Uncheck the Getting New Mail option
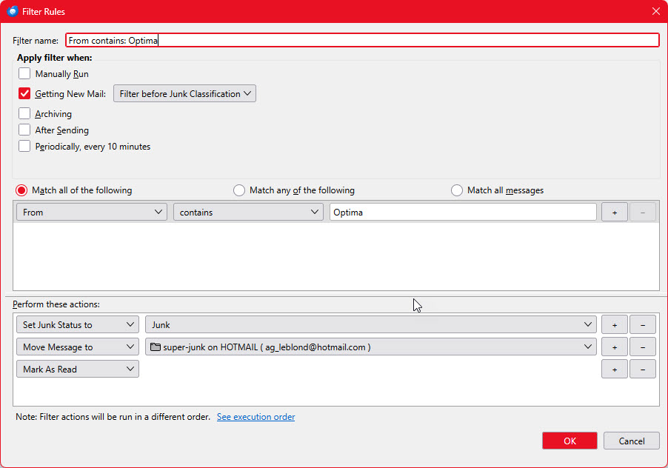The width and height of the screenshot is (668, 468). click(25, 94)
